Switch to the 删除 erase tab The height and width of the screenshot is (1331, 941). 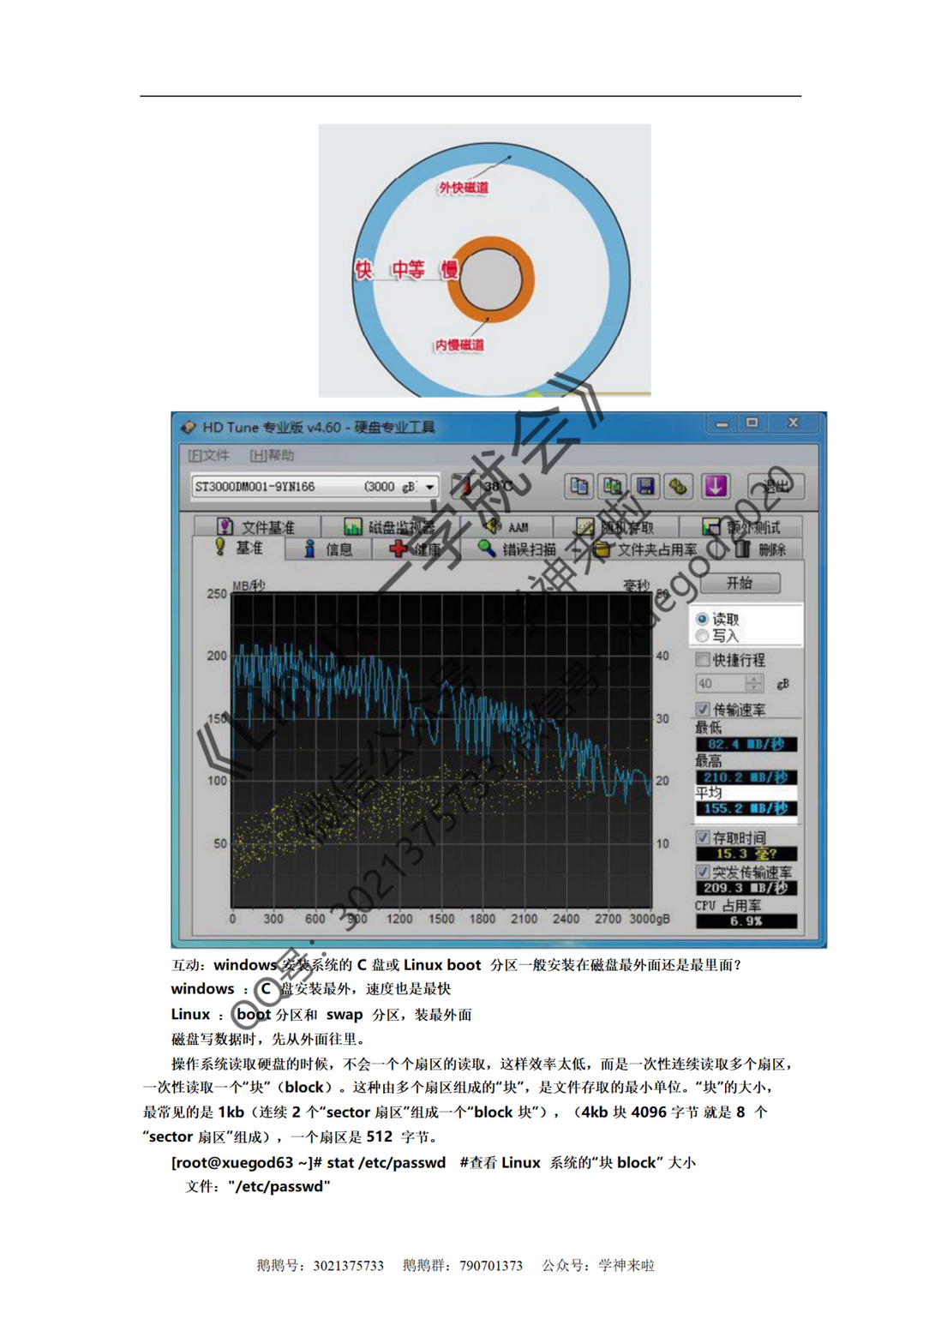pyautogui.click(x=761, y=549)
